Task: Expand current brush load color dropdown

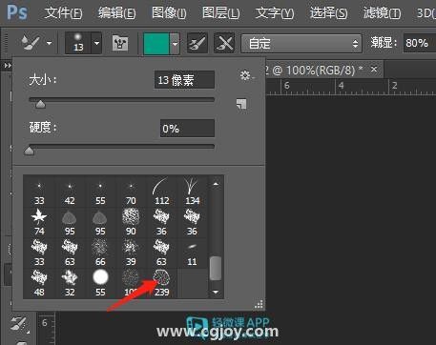Action: pyautogui.click(x=175, y=44)
